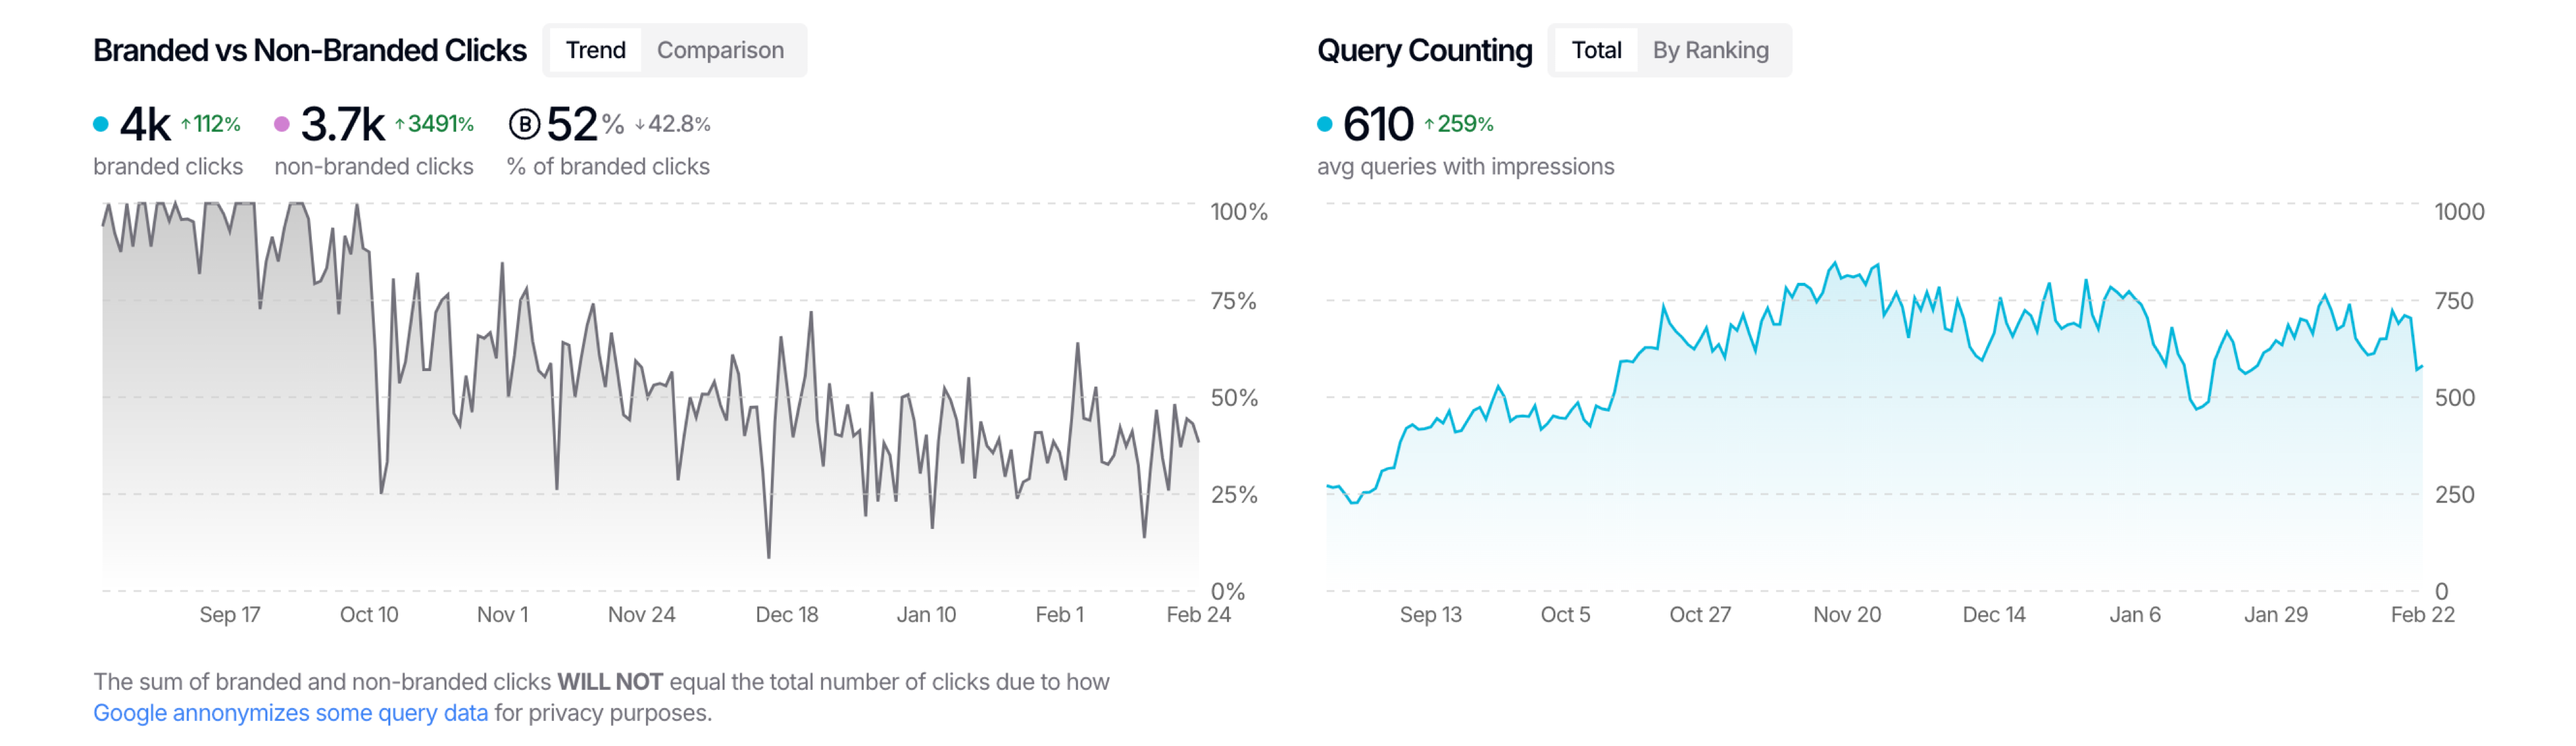Click the Oct 10 label on branded chart
The image size is (2576, 746).
pyautogui.click(x=369, y=615)
